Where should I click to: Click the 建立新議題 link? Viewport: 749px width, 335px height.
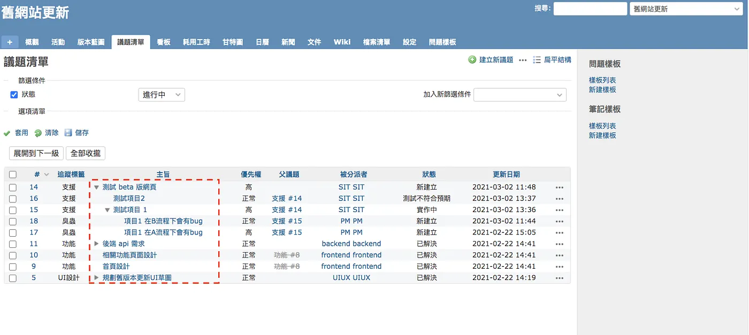click(496, 60)
